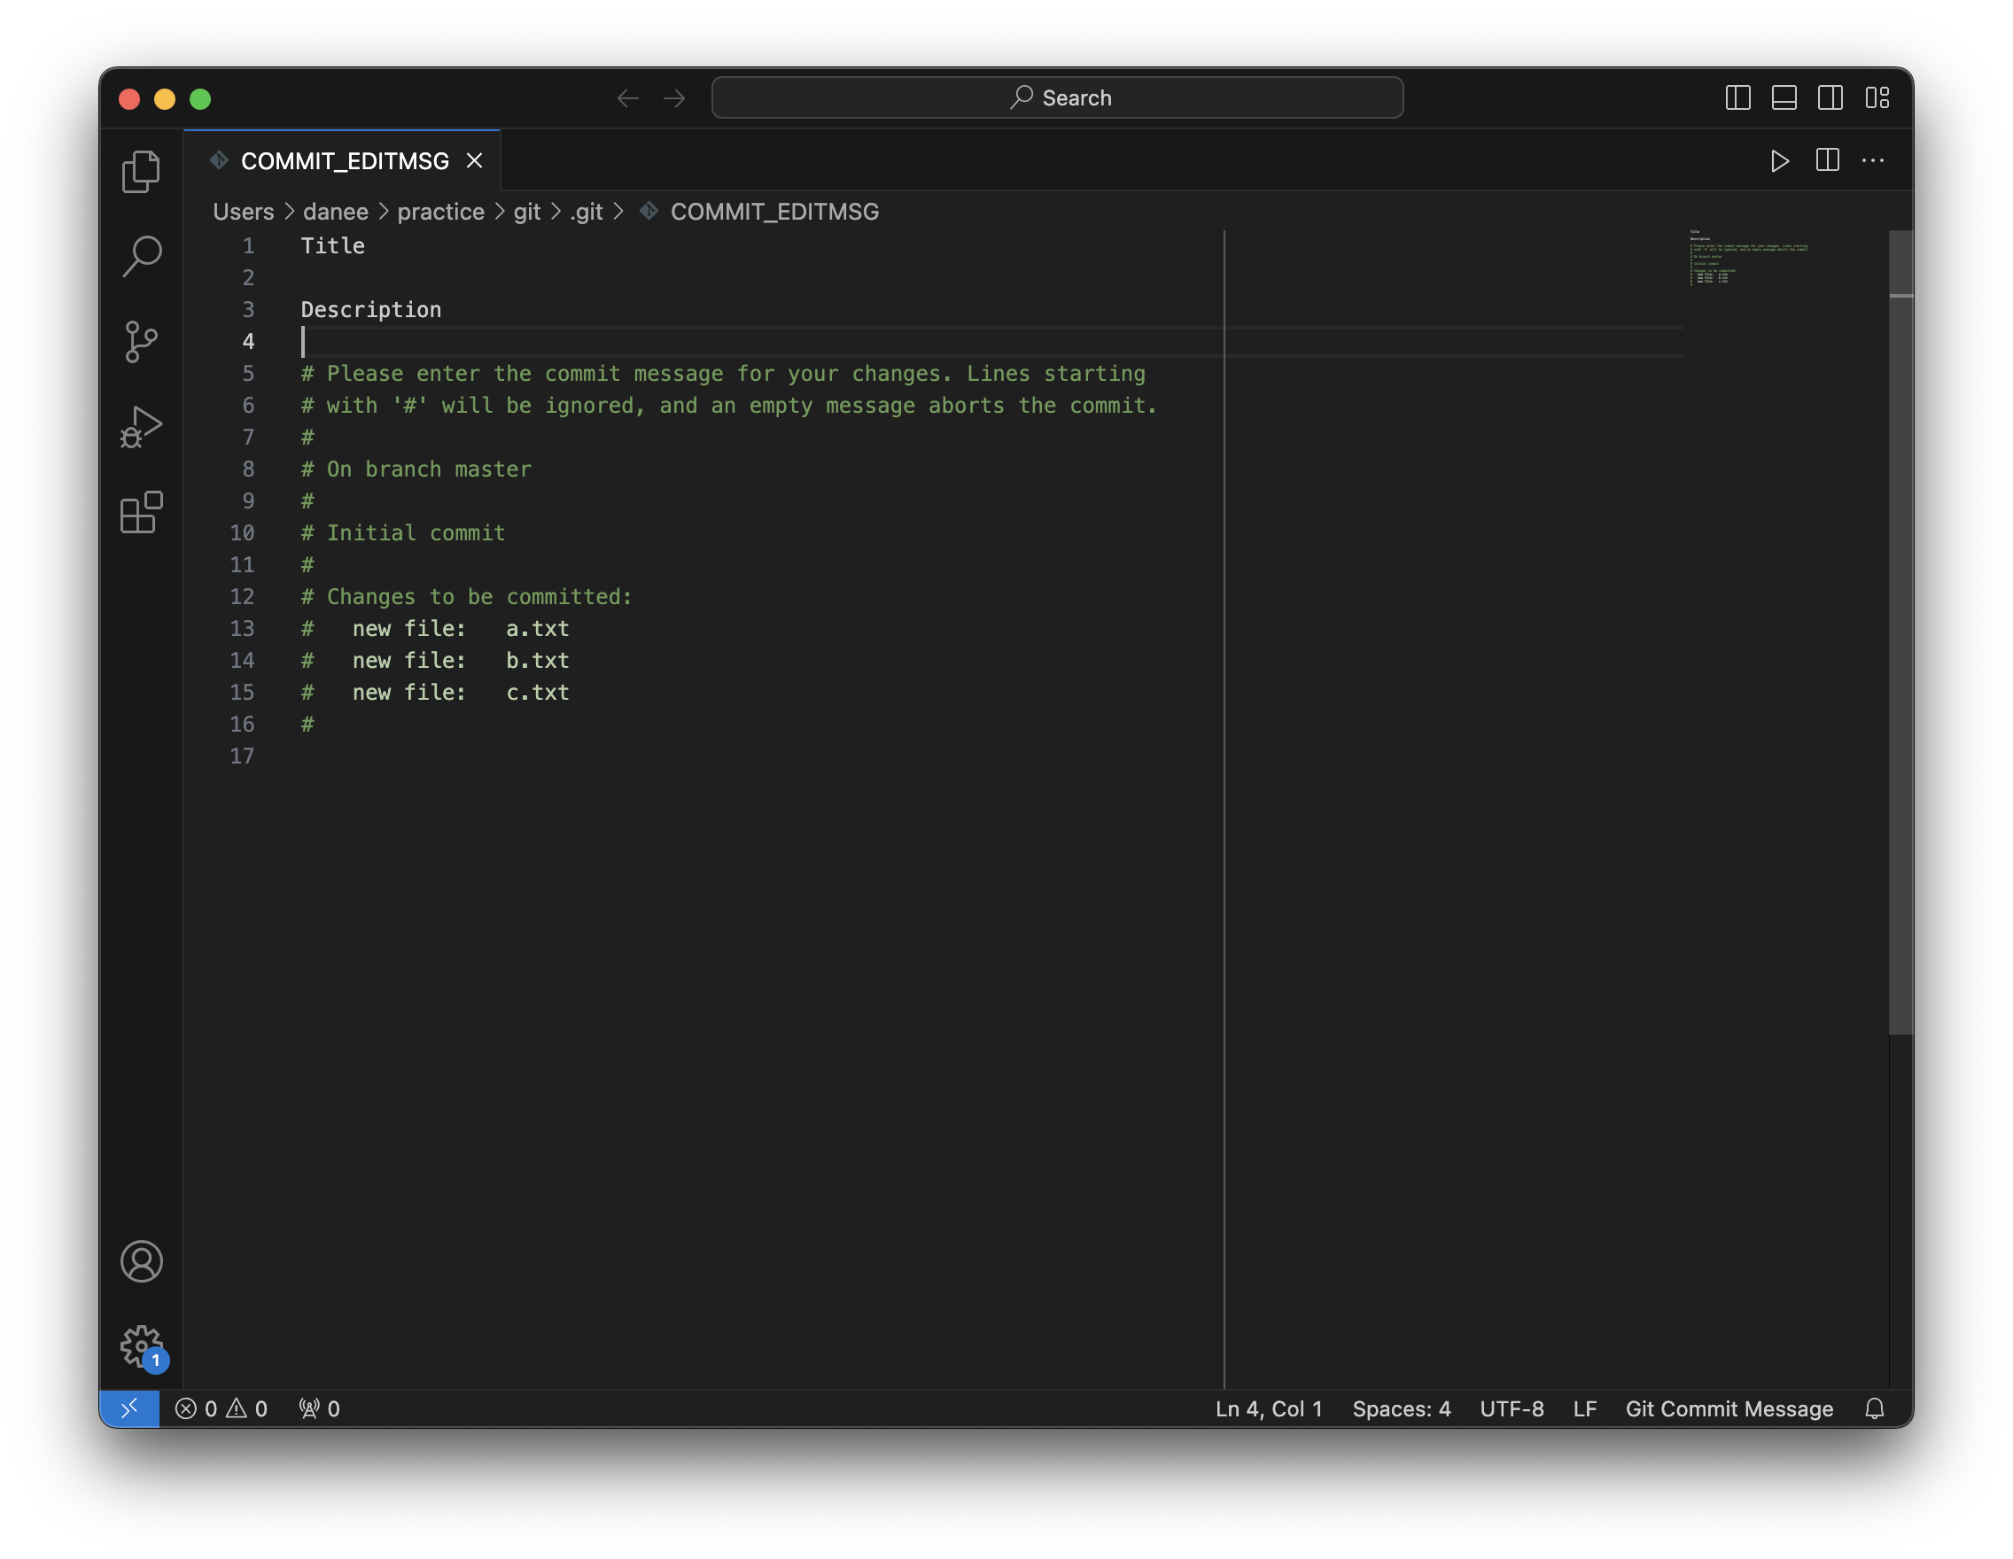2013x1559 pixels.
Task: Toggle the secondary side bar visibility
Action: (1830, 97)
